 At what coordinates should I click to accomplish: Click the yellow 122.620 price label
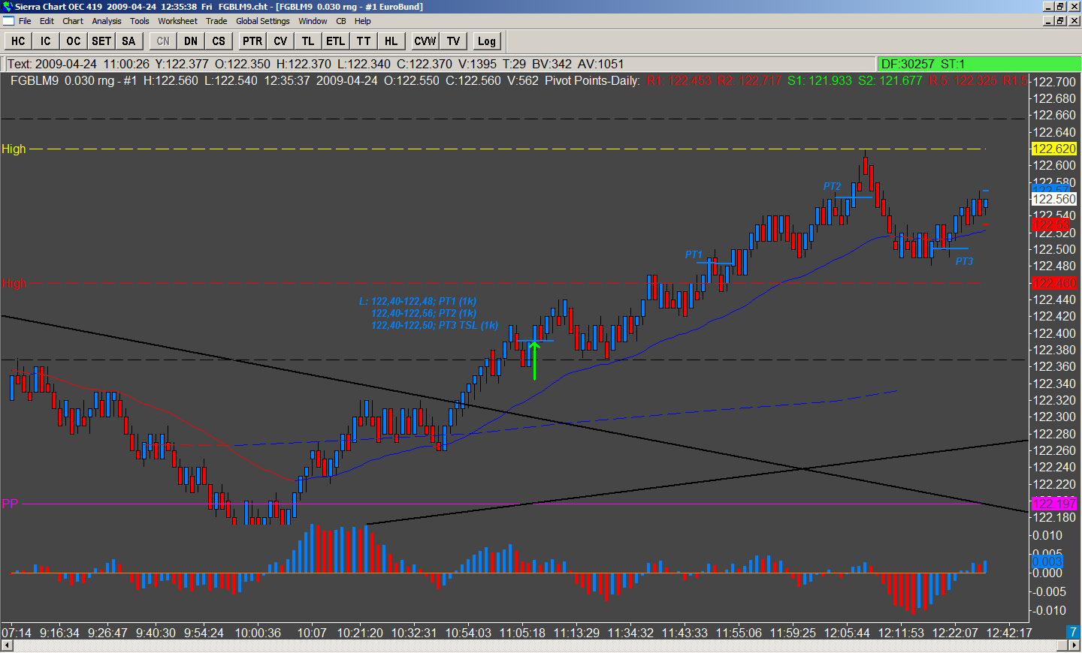(x=1054, y=149)
